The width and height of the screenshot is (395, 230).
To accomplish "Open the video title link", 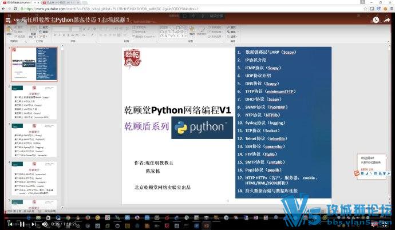I will click(x=76, y=20).
